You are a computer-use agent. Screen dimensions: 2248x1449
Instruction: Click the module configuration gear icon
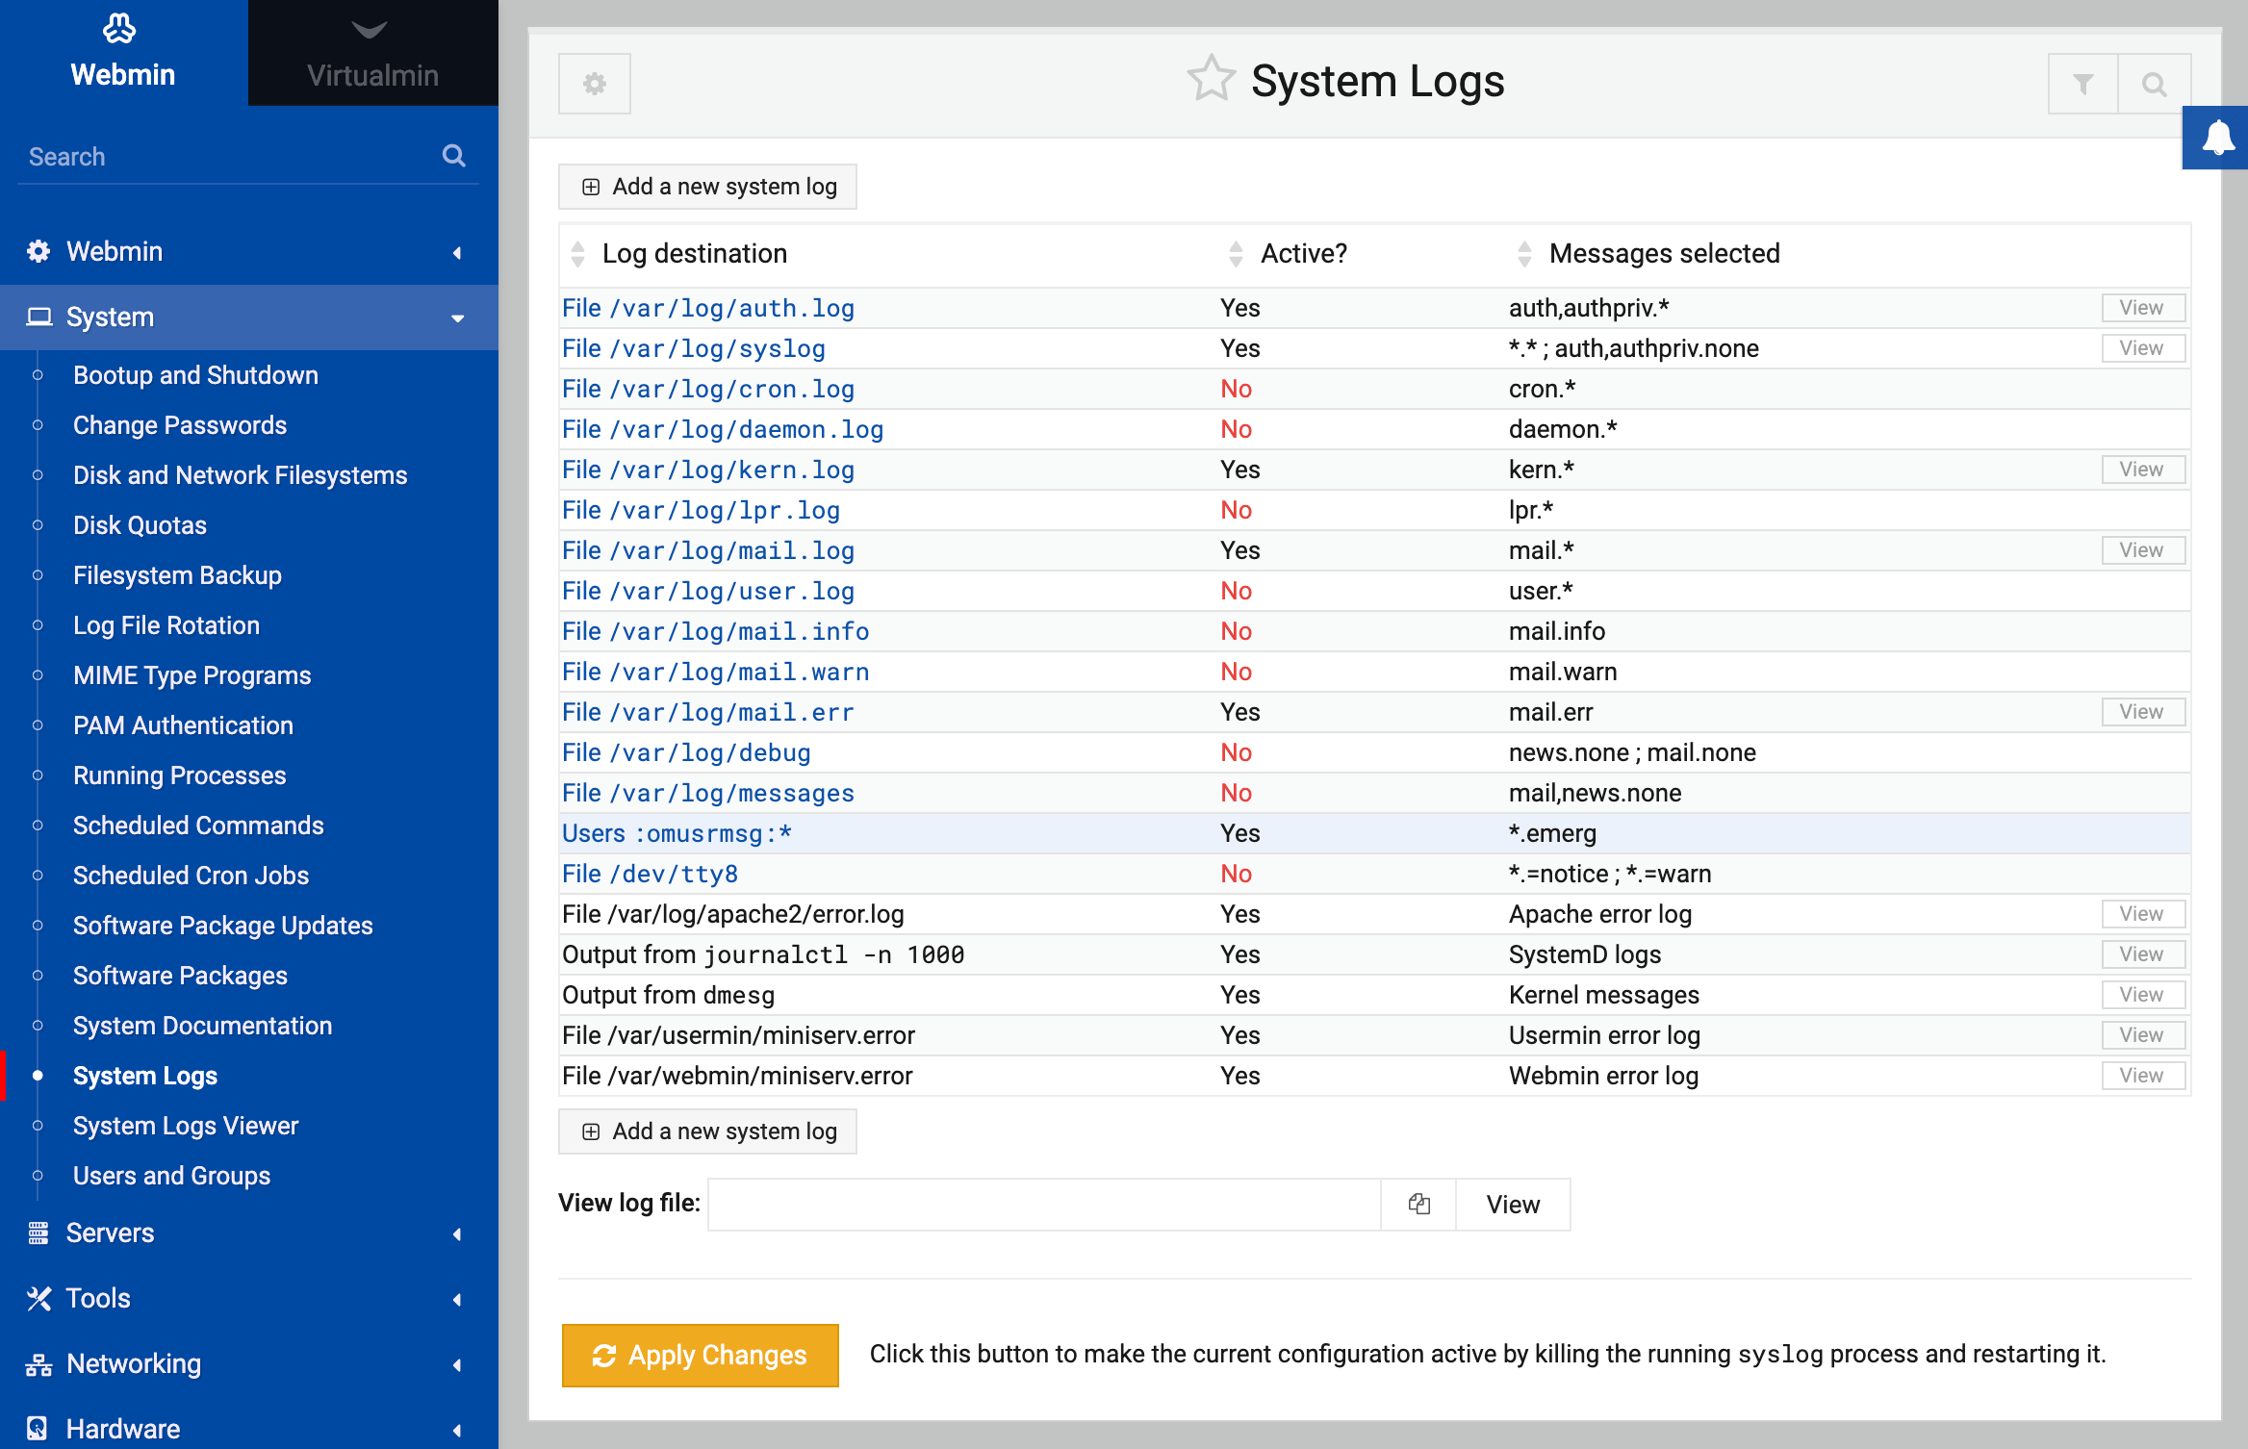point(595,84)
